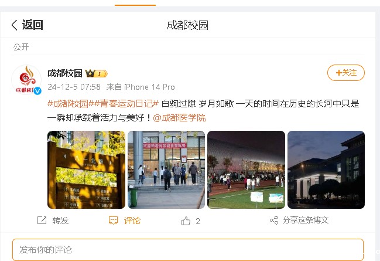View the night stadium track photo
Image resolution: width=380 pixels, height=261 pixels.
247,170
